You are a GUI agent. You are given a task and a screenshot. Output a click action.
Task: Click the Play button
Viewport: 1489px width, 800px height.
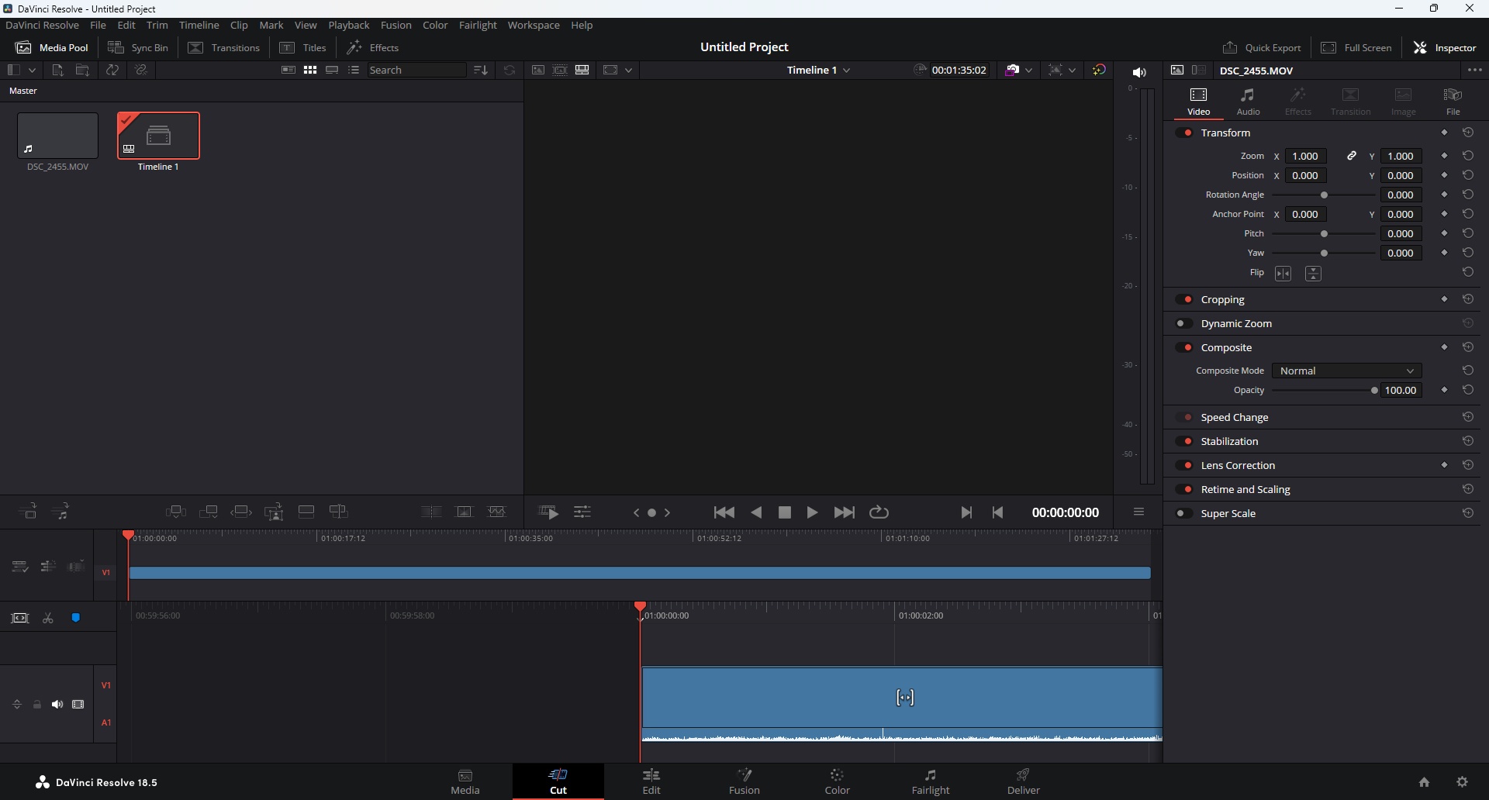tap(812, 512)
